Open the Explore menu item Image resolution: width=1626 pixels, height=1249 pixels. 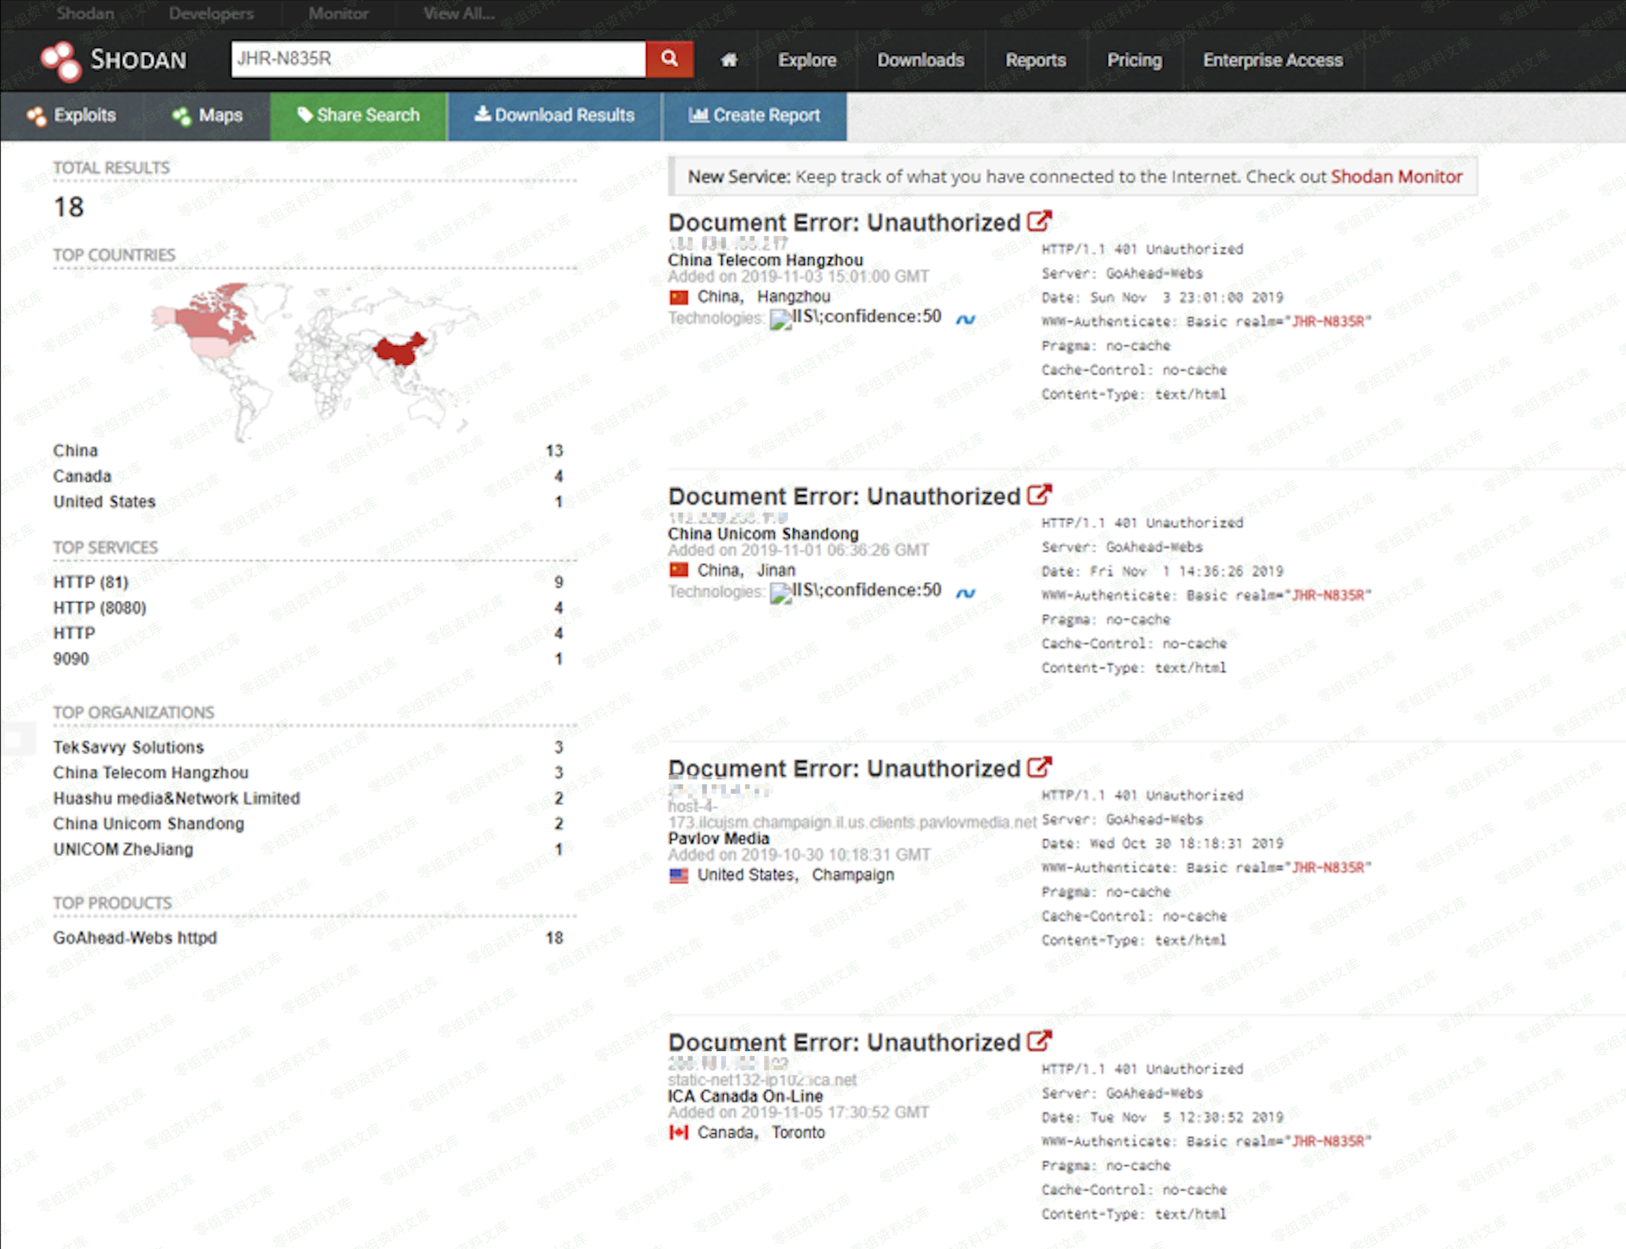tap(806, 60)
